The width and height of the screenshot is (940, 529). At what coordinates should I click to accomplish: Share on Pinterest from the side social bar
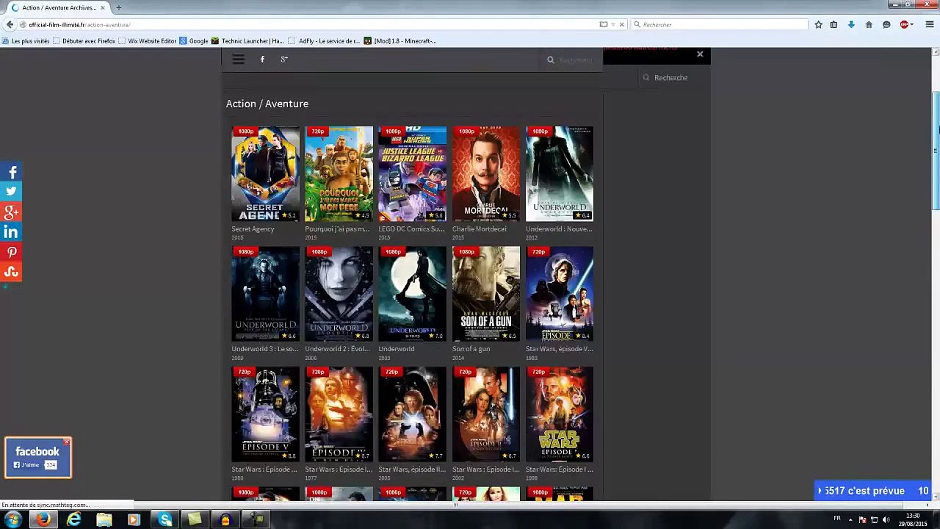pos(11,252)
